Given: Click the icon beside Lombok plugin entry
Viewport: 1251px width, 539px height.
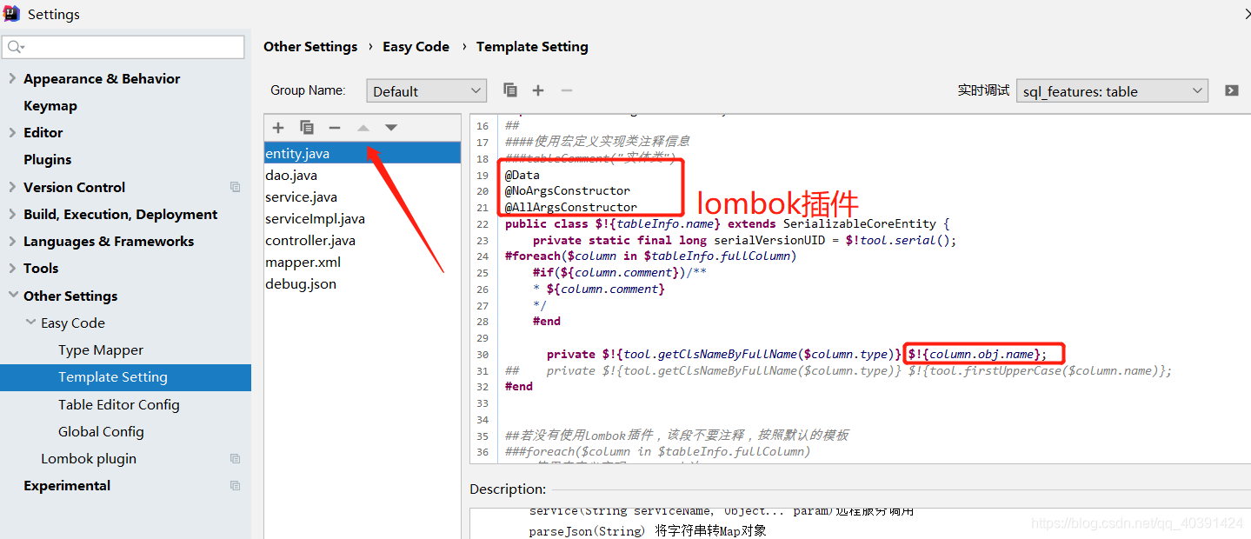Looking at the screenshot, I should [x=235, y=458].
